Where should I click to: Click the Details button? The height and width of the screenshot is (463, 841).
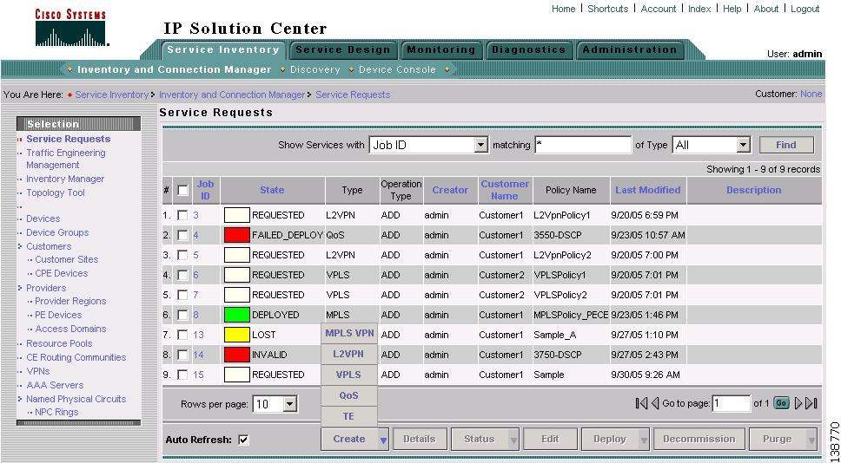pyautogui.click(x=420, y=440)
